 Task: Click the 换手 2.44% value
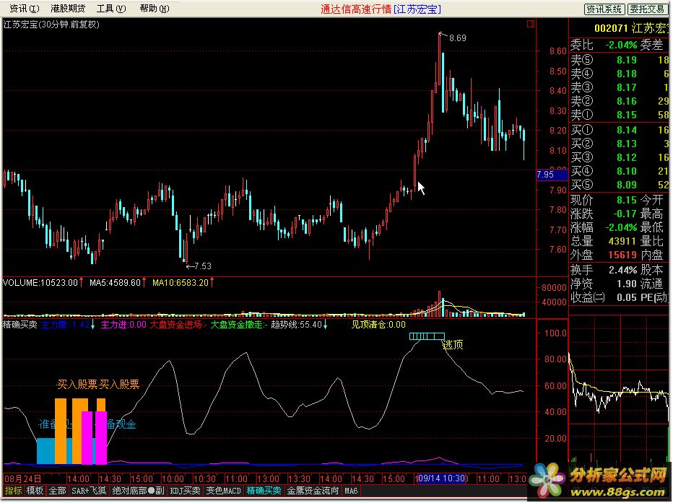pos(622,270)
